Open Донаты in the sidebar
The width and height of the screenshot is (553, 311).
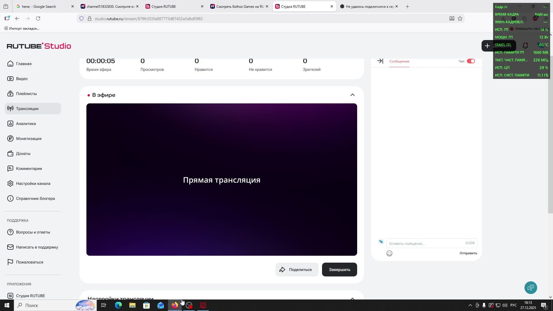pyautogui.click(x=23, y=153)
